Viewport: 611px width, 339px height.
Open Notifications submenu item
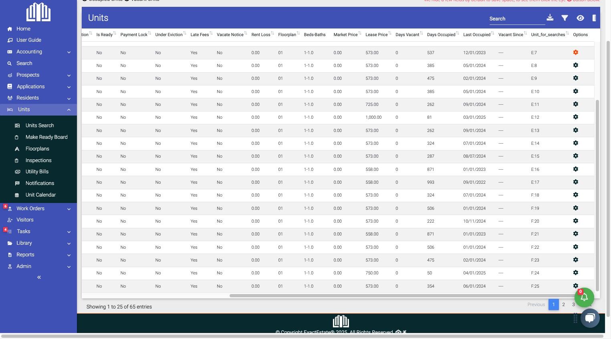pyautogui.click(x=40, y=183)
